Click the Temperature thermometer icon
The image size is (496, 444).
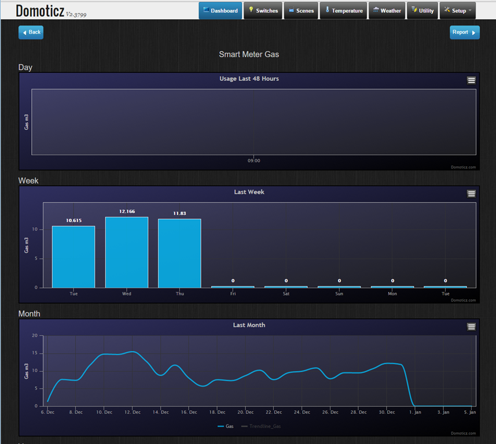click(x=327, y=10)
